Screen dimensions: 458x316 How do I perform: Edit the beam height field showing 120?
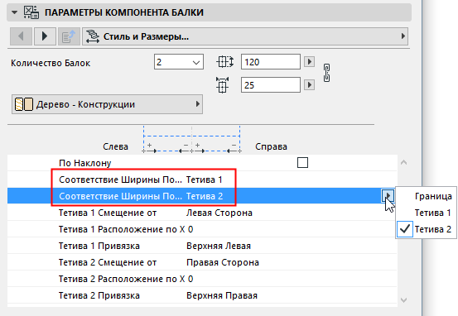click(271, 62)
